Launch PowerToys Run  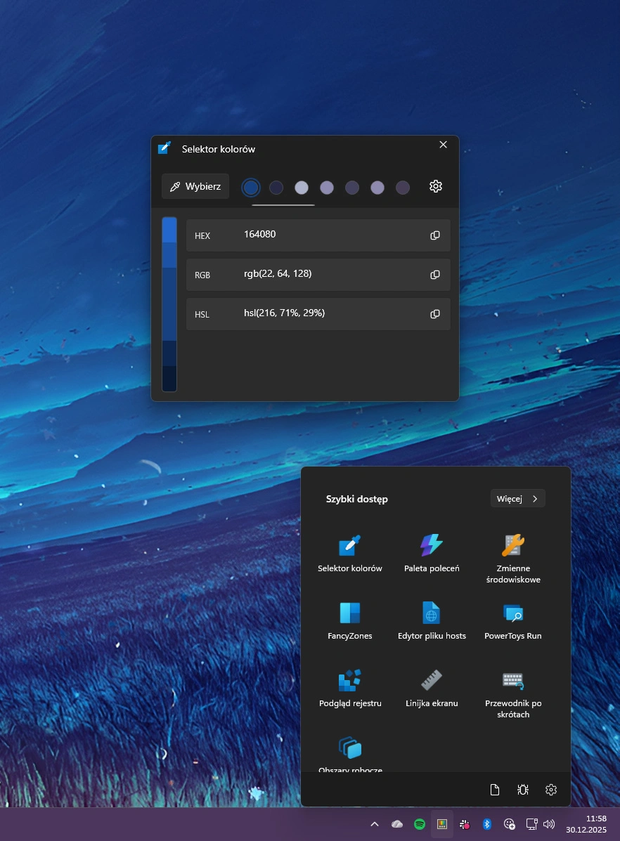pos(513,620)
